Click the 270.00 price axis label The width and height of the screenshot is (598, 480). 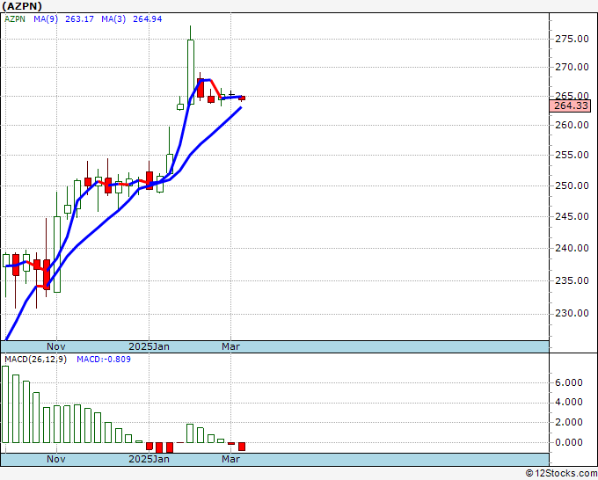572,68
